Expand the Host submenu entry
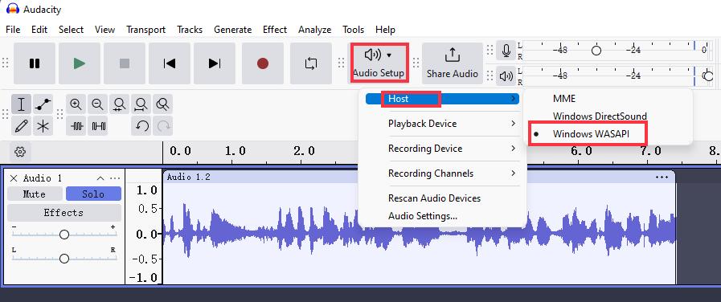This screenshot has width=721, height=302. (x=442, y=99)
